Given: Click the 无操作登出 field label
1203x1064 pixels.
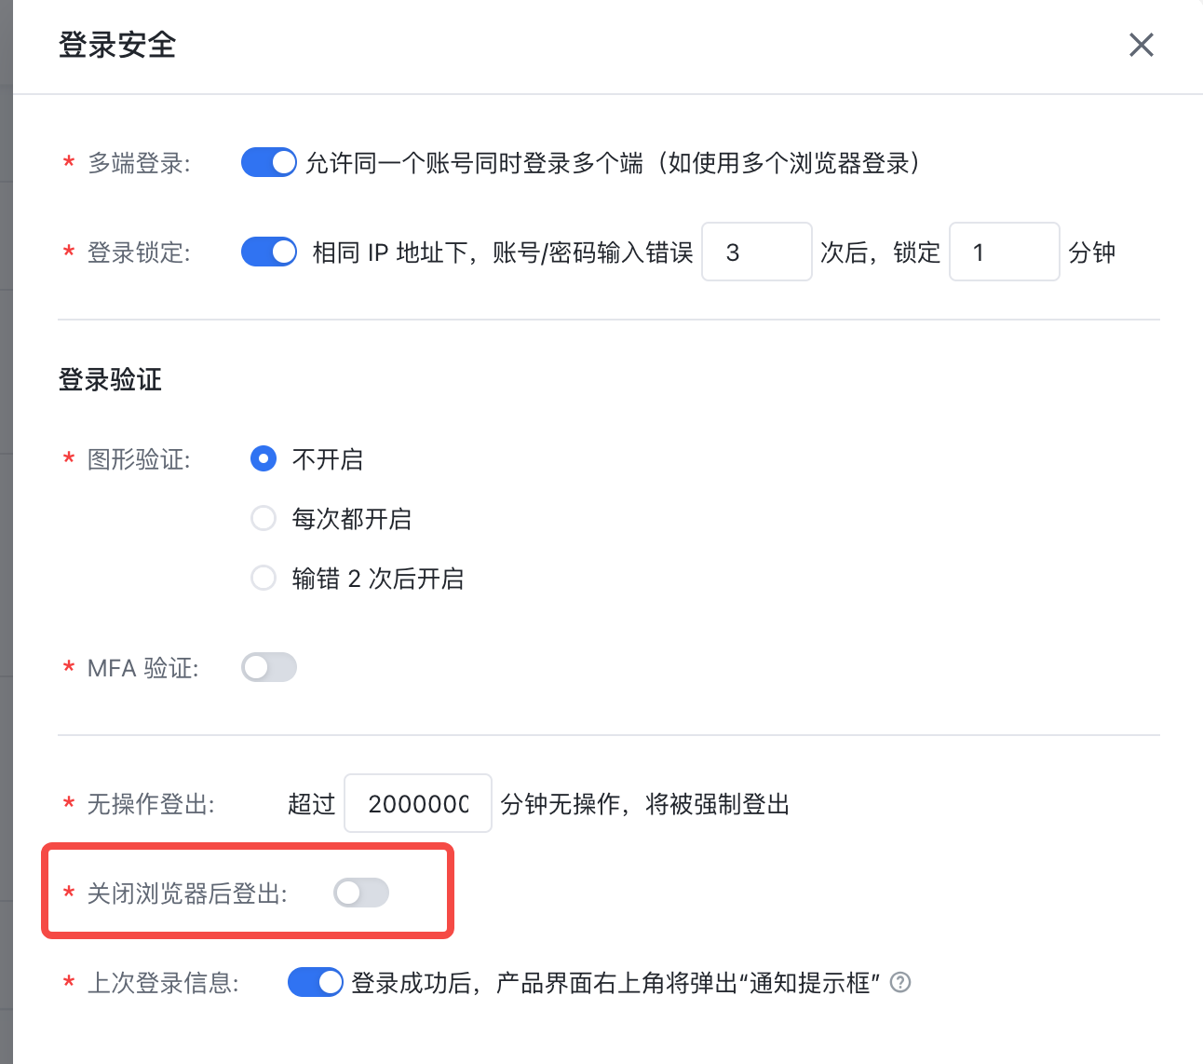Looking at the screenshot, I should 151,804.
